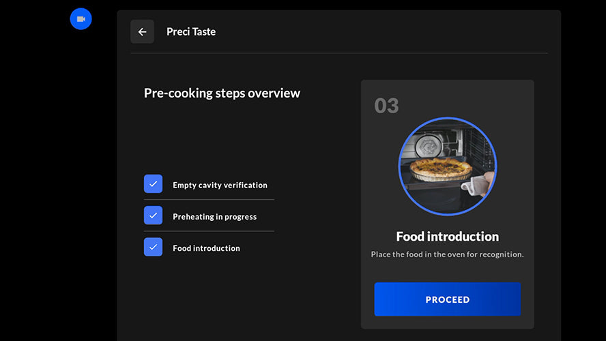
Task: Toggle the Preheating in progress checkbox
Action: tap(153, 216)
